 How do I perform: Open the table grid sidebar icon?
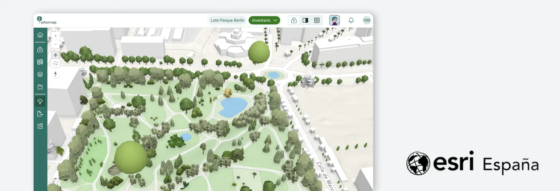coord(40,62)
